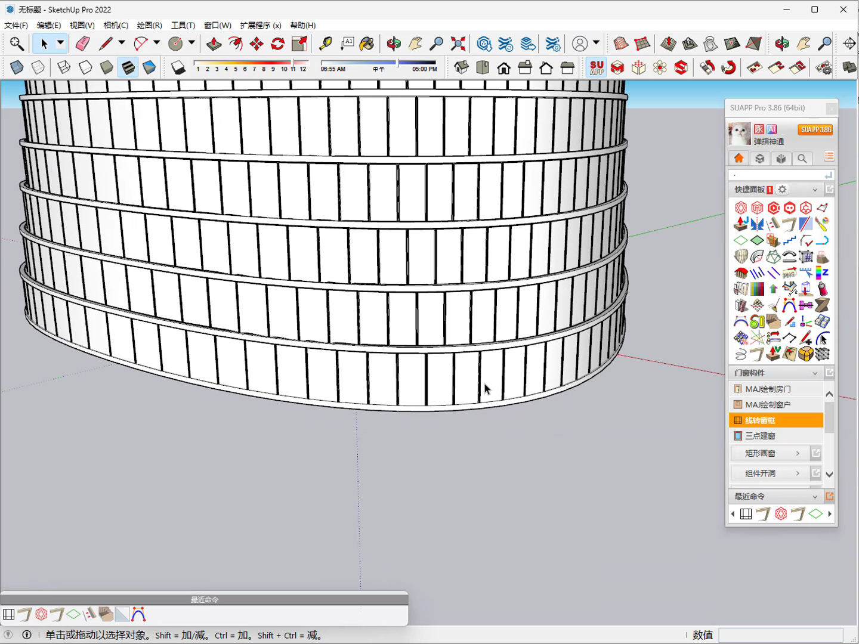Select the Pencil line tool
859x644 pixels.
click(x=106, y=44)
